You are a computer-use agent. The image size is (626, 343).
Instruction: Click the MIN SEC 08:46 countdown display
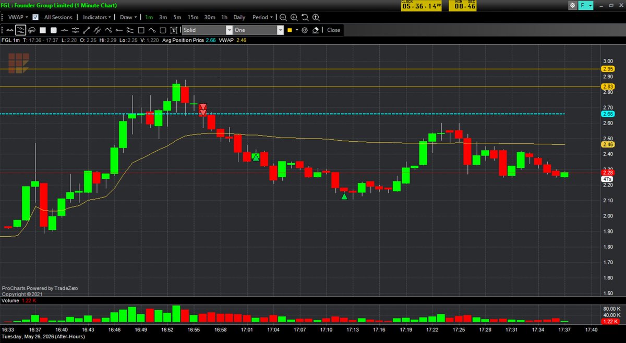[x=464, y=5]
